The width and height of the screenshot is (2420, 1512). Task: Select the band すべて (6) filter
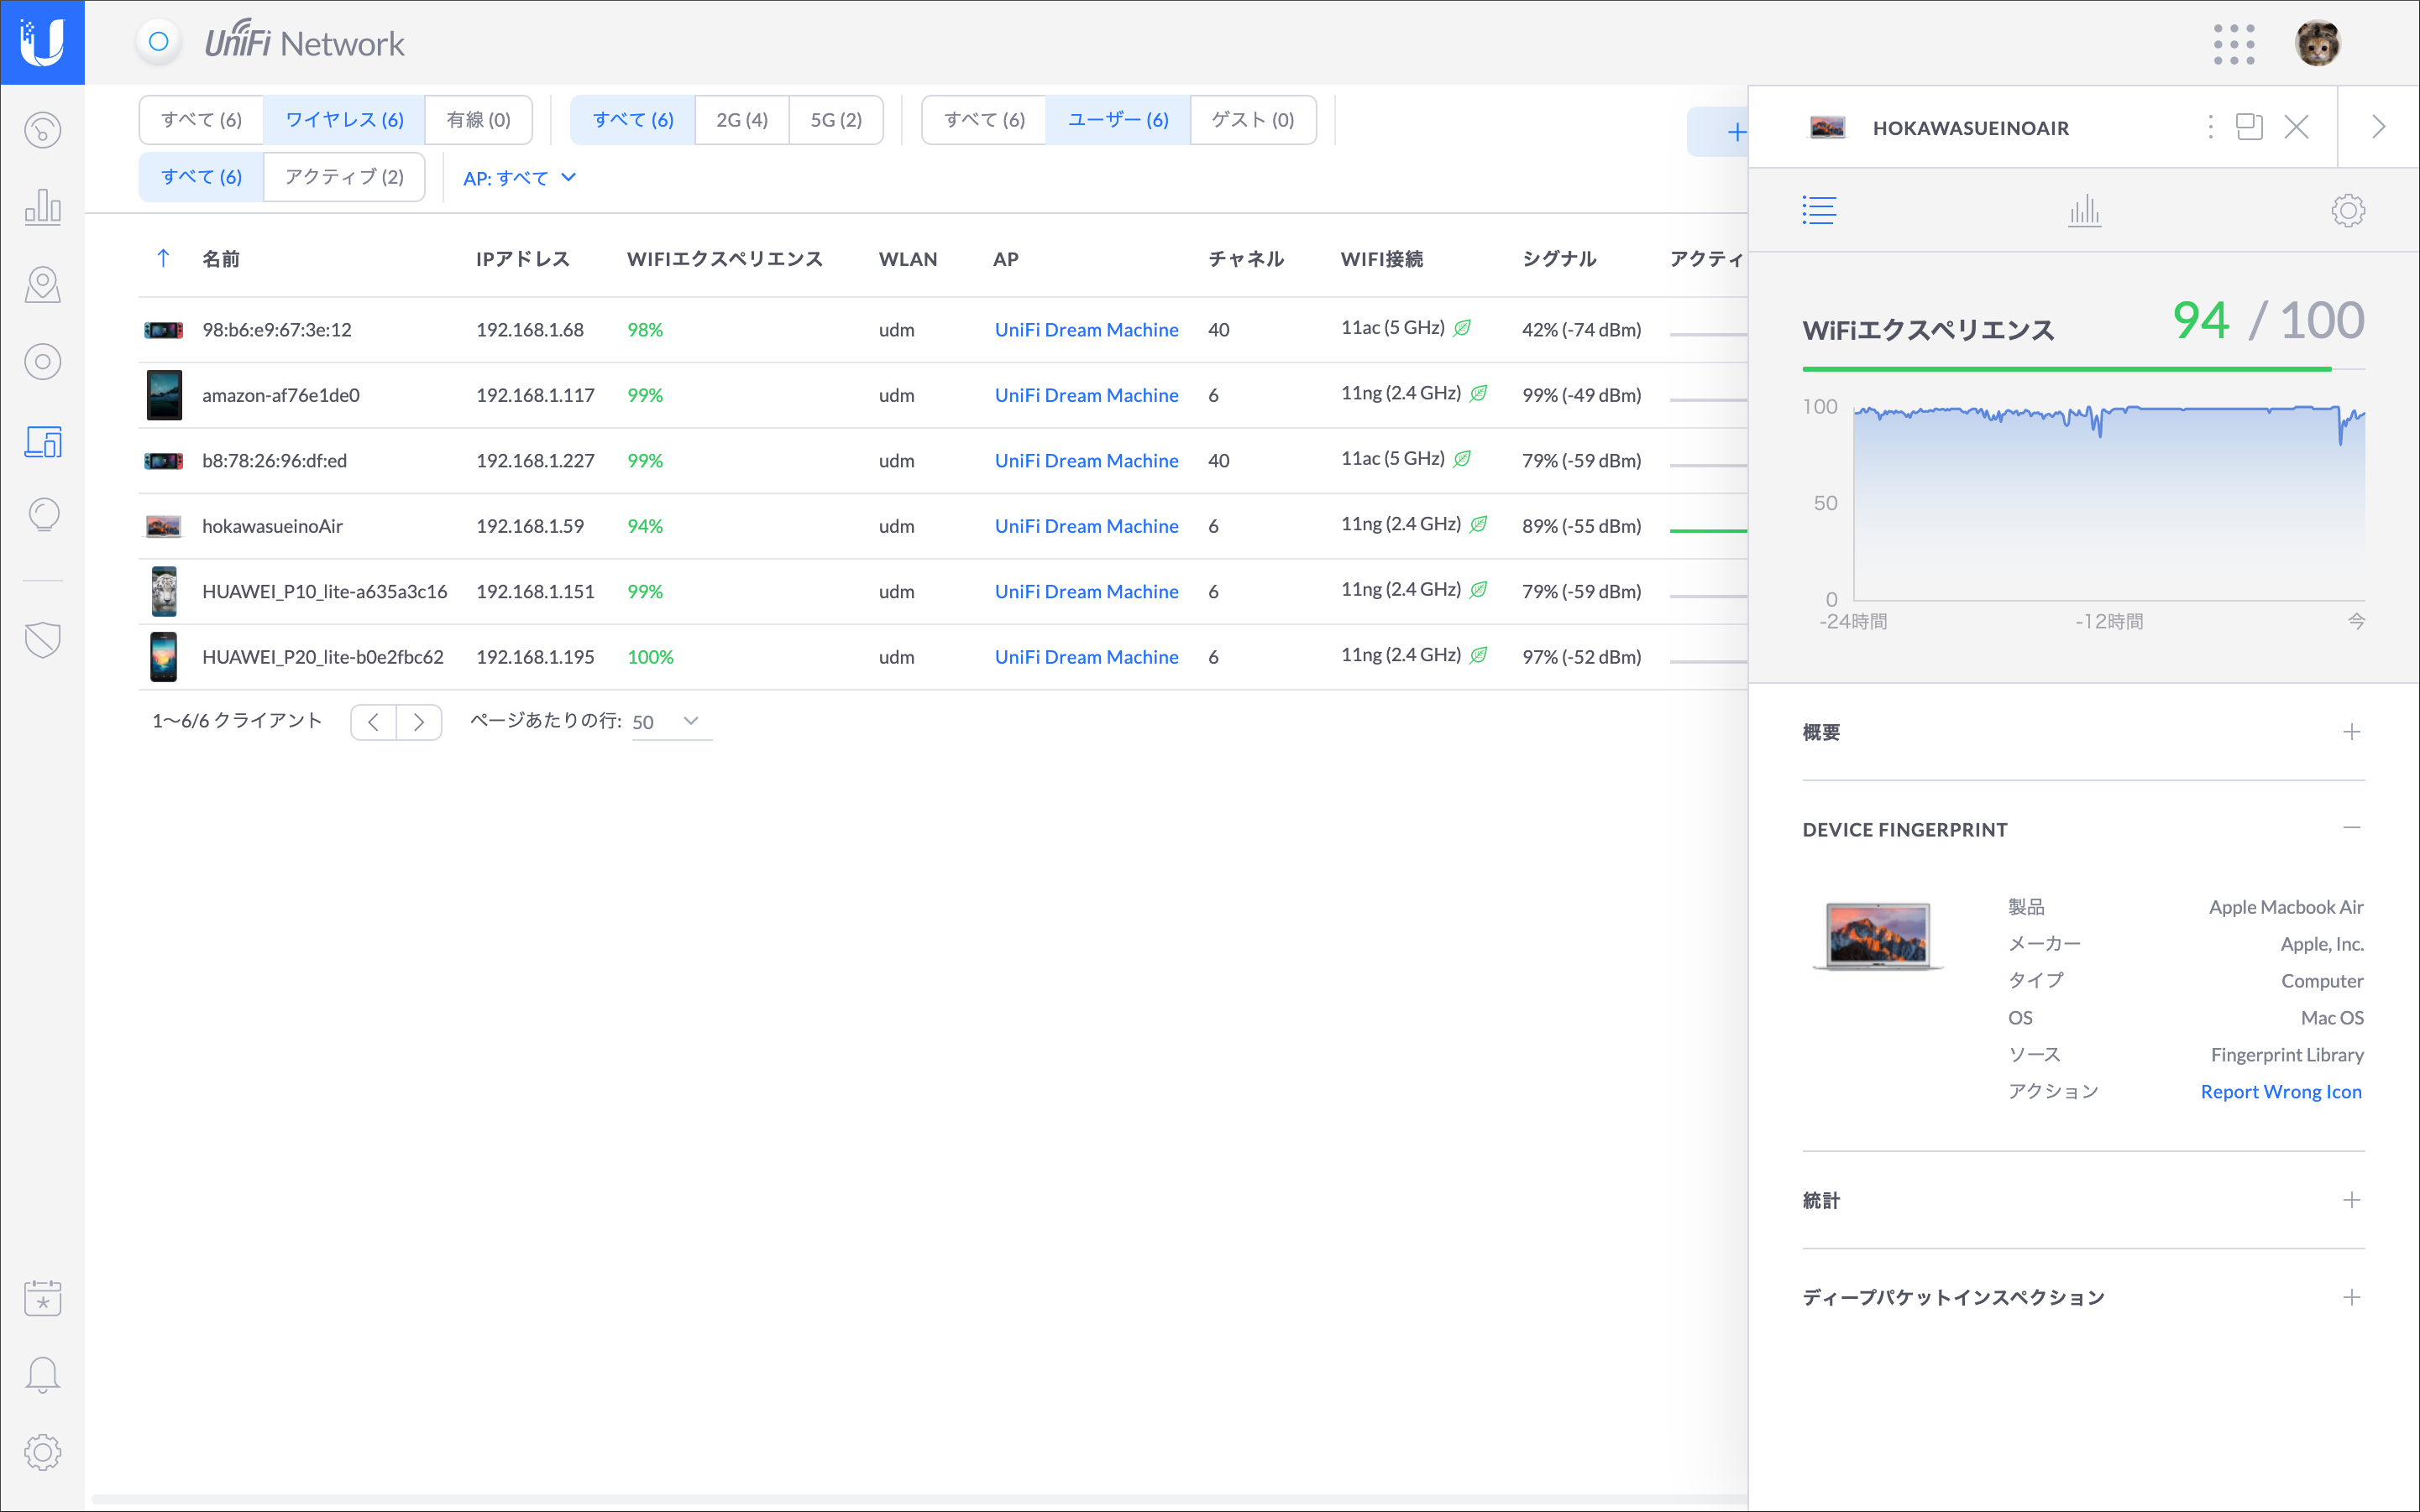click(632, 120)
